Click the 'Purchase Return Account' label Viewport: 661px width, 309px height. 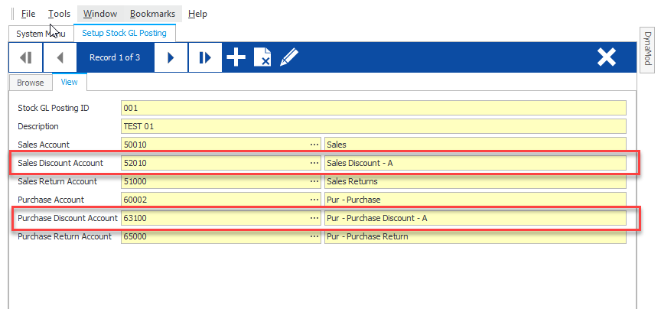64,236
